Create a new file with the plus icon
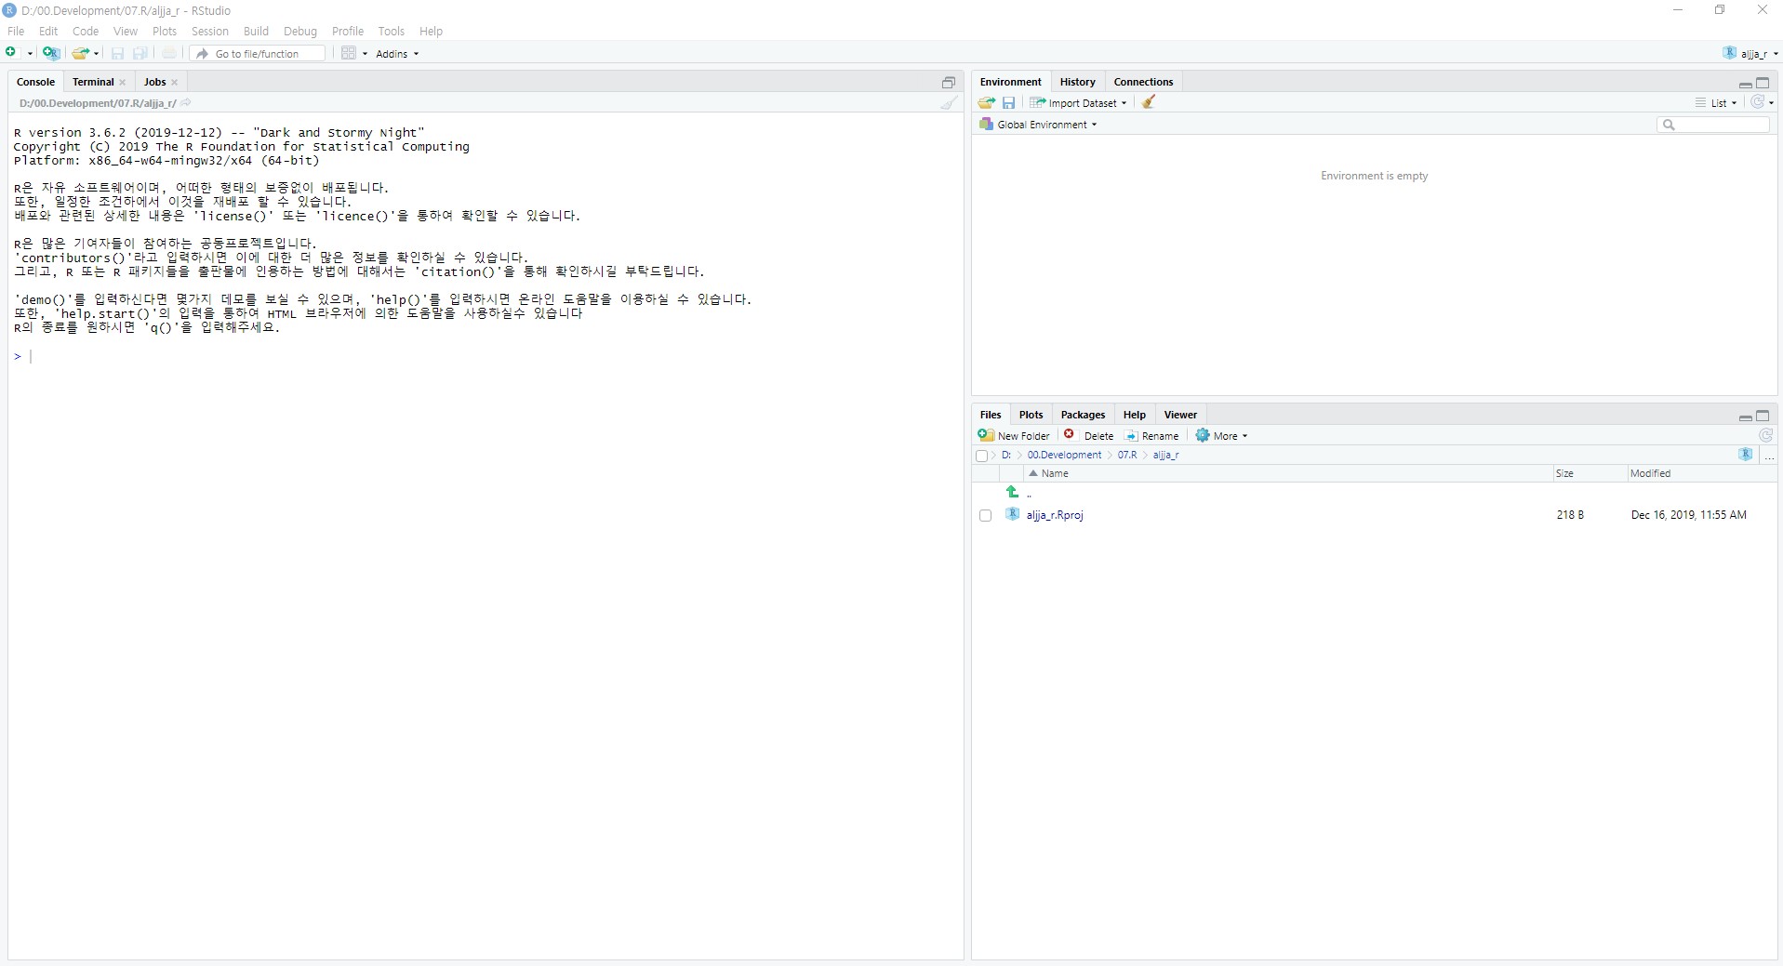1783x966 pixels. click(x=11, y=53)
